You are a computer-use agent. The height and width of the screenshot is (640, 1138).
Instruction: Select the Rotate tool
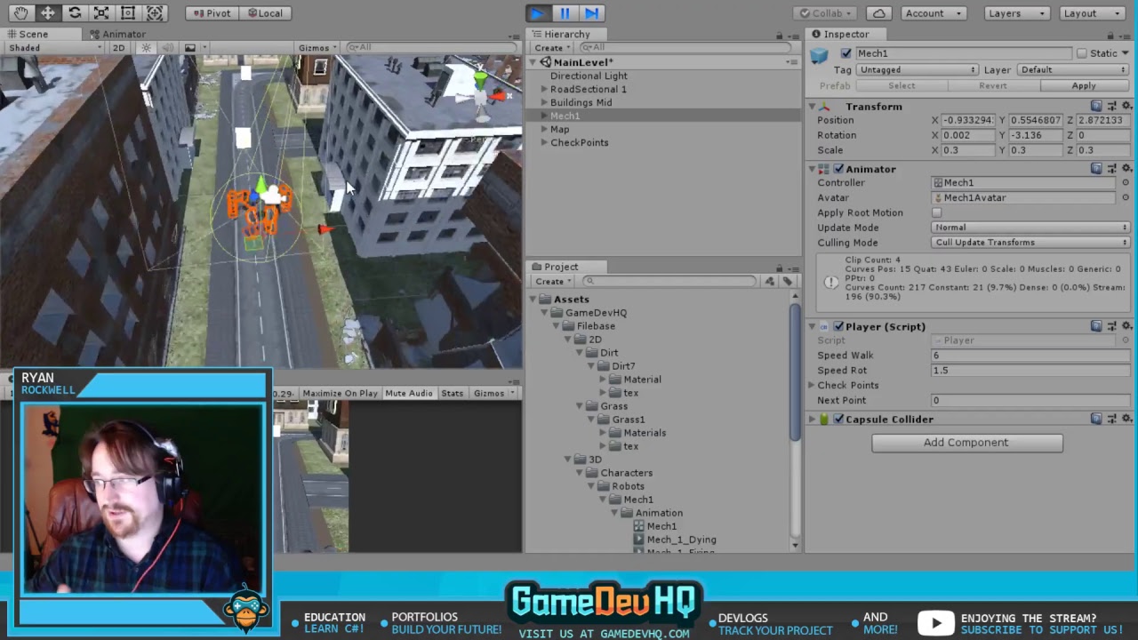tap(75, 13)
